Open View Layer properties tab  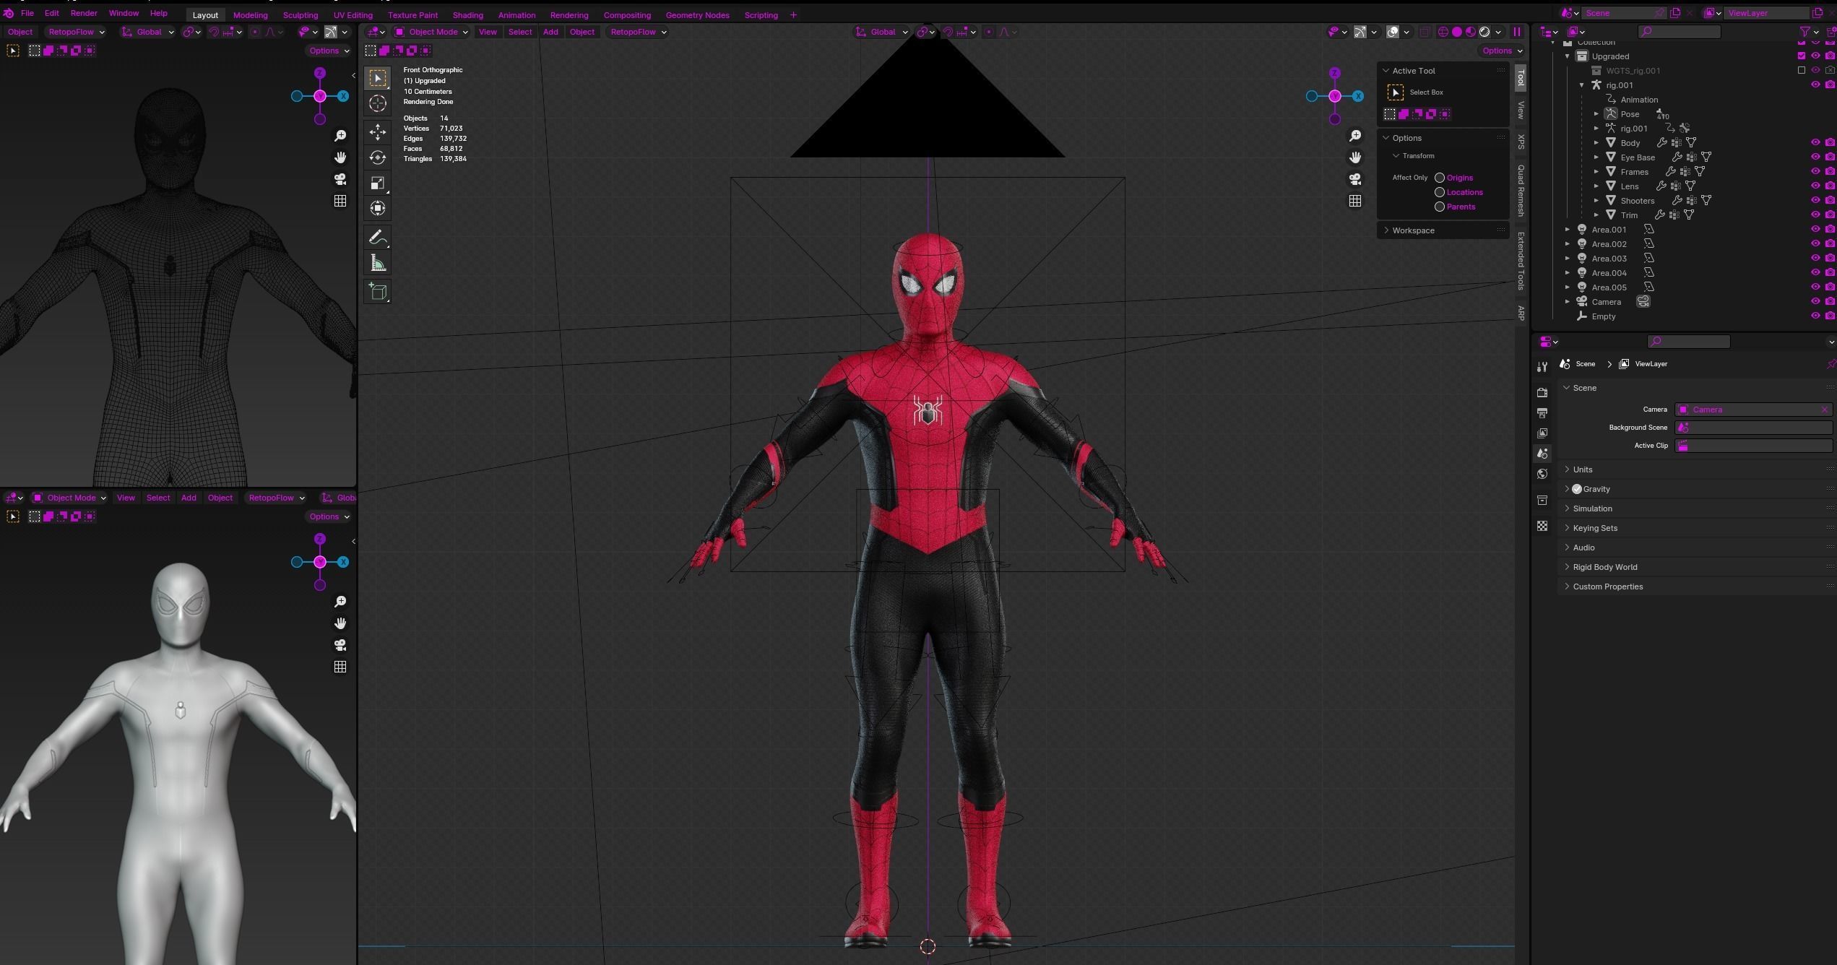point(1542,433)
